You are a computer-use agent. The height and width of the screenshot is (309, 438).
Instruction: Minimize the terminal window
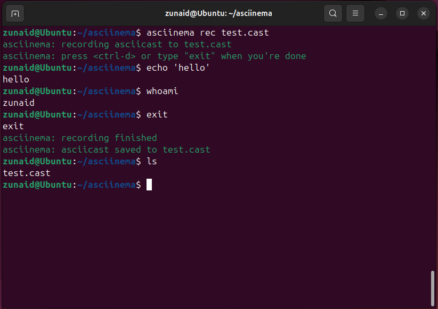coord(380,13)
